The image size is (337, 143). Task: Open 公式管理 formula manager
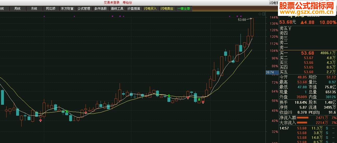84,9
